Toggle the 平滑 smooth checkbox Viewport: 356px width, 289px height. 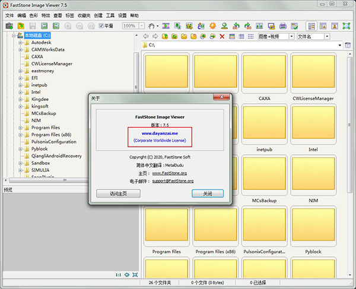coord(101,26)
